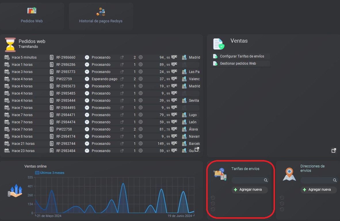Open Historial de pagos Redsys tile

click(101, 16)
